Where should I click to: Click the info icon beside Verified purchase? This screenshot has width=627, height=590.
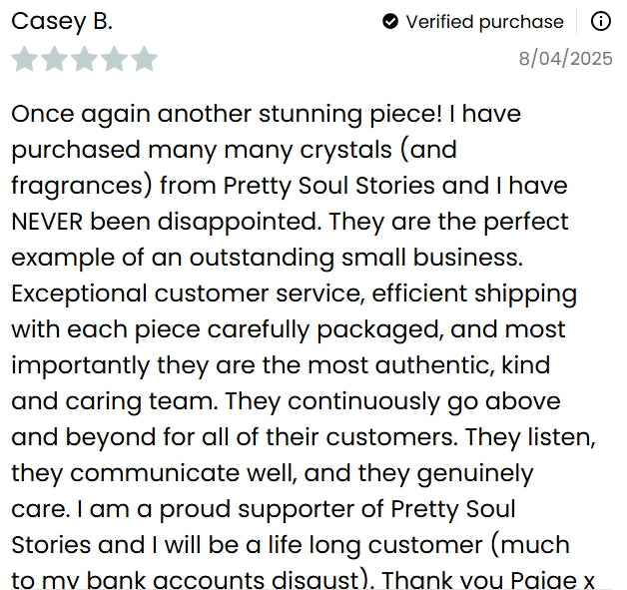pos(600,21)
